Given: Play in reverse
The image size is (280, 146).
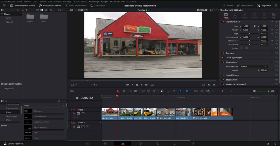Looking at the screenshot, I should click(x=133, y=85).
